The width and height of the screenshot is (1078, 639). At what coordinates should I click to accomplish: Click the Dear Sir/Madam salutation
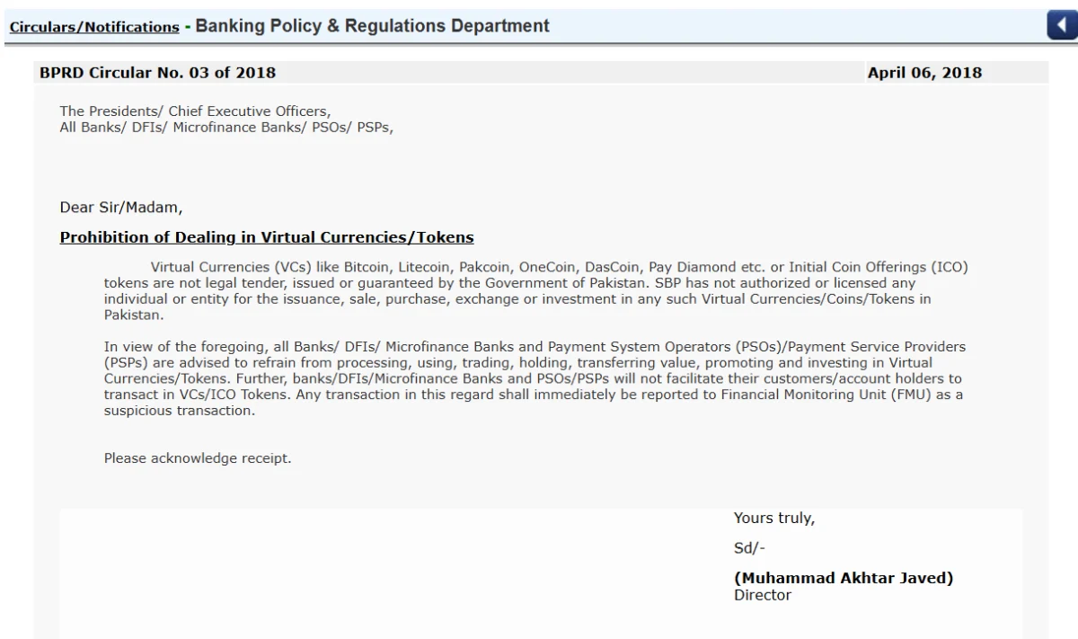[x=120, y=208]
